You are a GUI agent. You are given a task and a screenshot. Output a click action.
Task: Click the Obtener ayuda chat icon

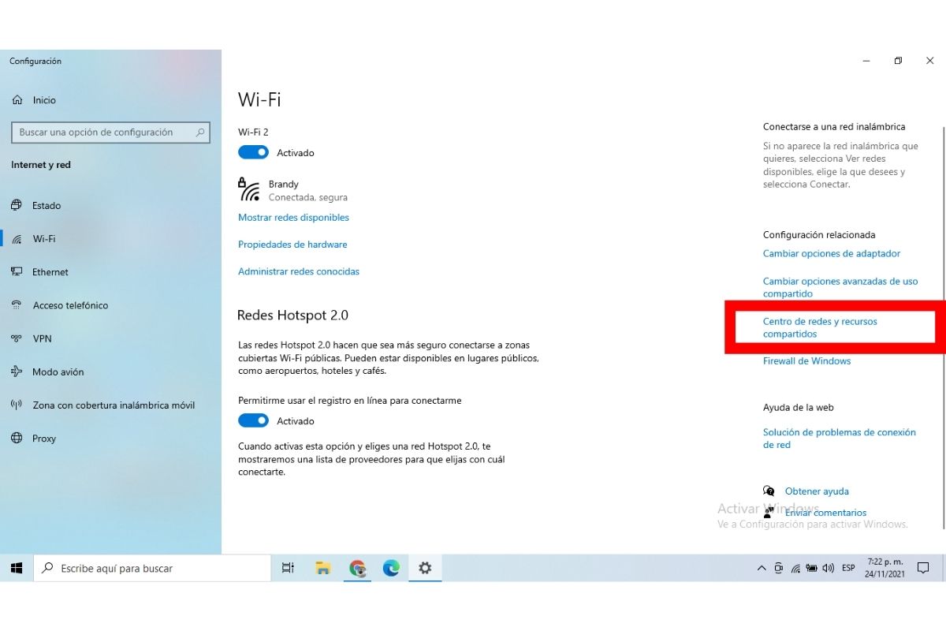pos(769,491)
